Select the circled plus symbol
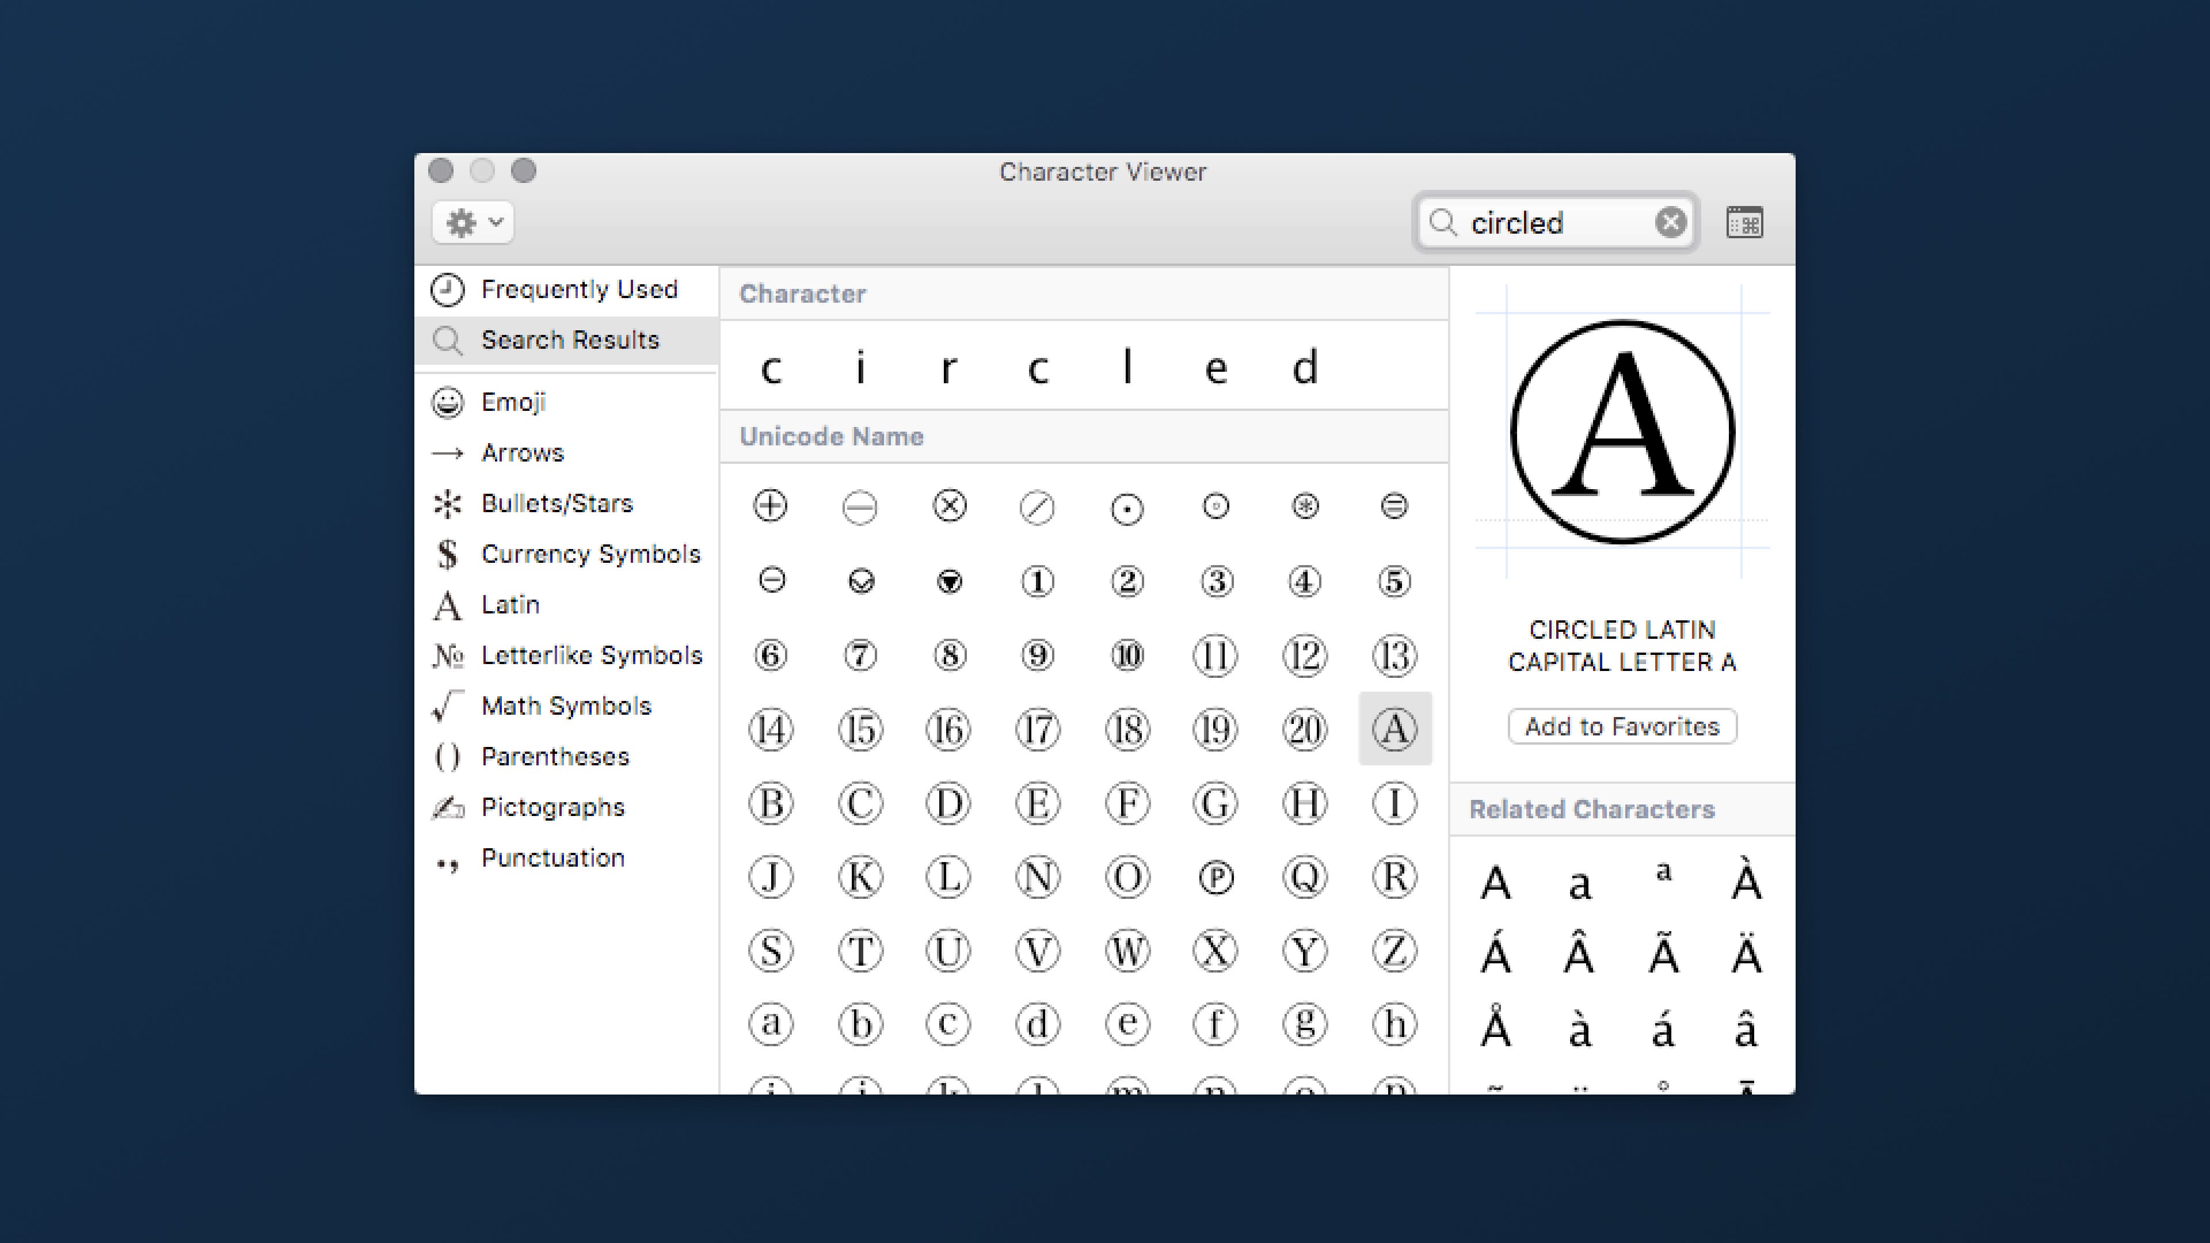The width and height of the screenshot is (2210, 1243). [x=771, y=506]
